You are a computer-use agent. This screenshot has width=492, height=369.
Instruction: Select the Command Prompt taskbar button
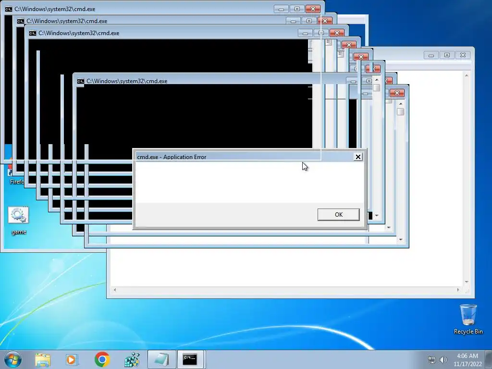(190, 359)
